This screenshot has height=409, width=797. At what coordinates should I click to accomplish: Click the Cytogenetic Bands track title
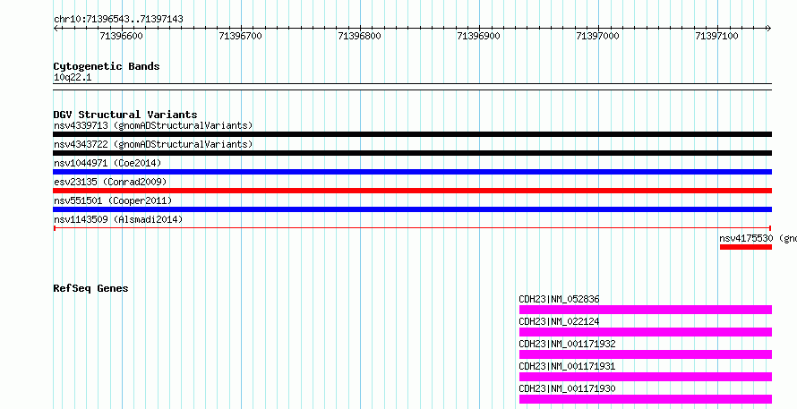click(x=107, y=66)
